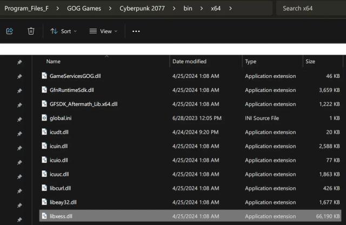Focus the Search x64 box

311,9
